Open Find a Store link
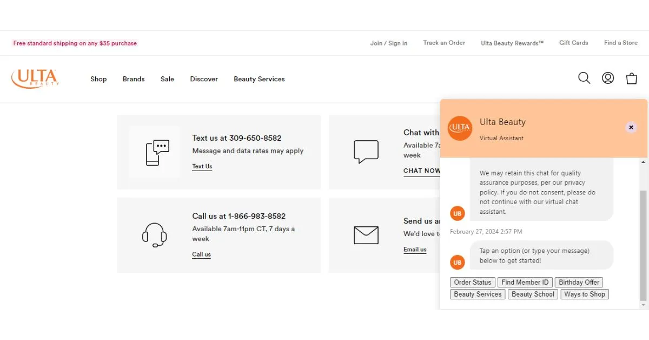Image resolution: width=649 pixels, height=340 pixels. click(x=621, y=43)
